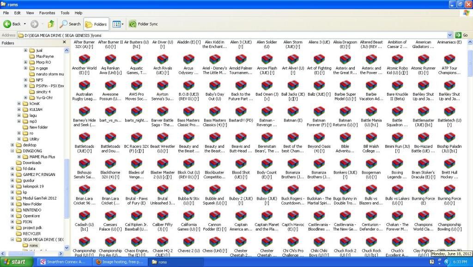Open the File menu
Image resolution: width=473 pixels, height=267 pixels.
click(6, 13)
